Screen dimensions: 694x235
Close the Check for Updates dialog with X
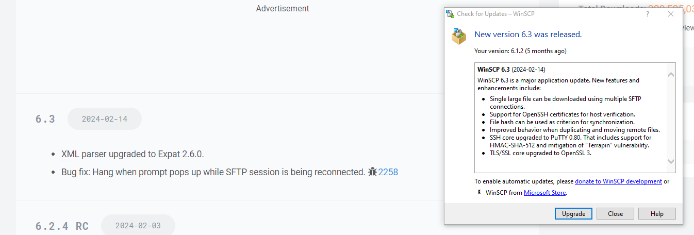[671, 14]
